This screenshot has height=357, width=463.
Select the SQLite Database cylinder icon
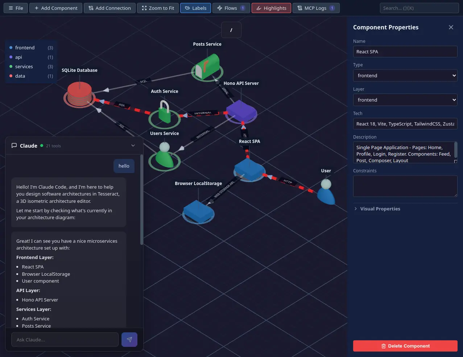click(79, 94)
